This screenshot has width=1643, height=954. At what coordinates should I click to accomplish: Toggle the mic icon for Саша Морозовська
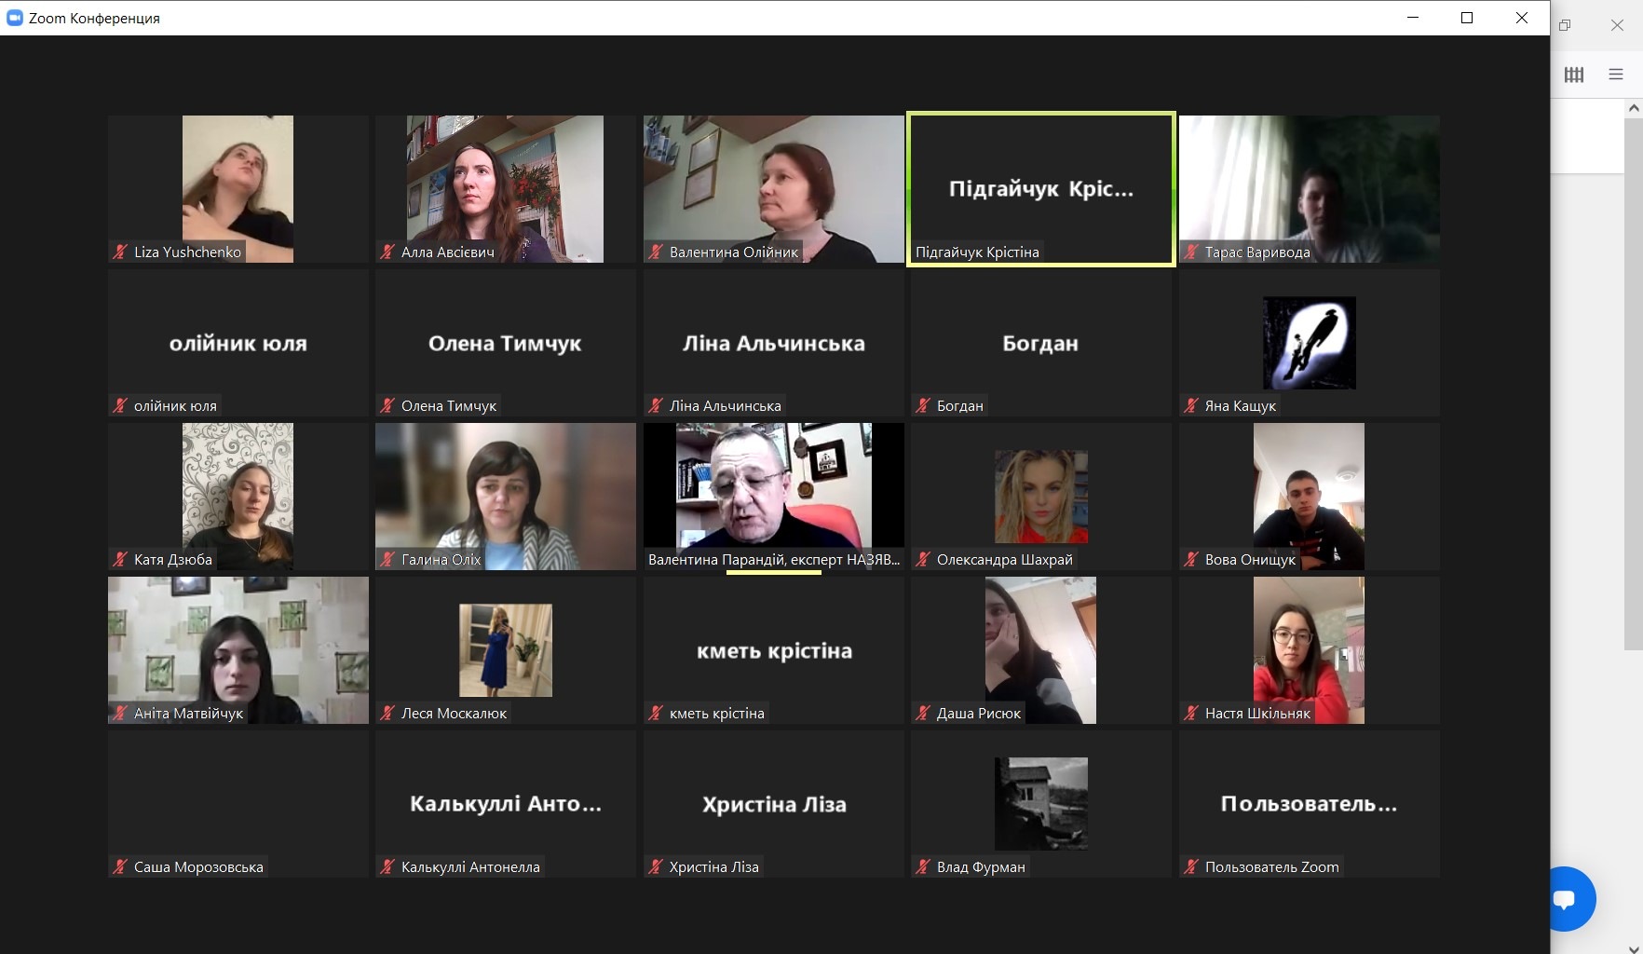(x=120, y=866)
